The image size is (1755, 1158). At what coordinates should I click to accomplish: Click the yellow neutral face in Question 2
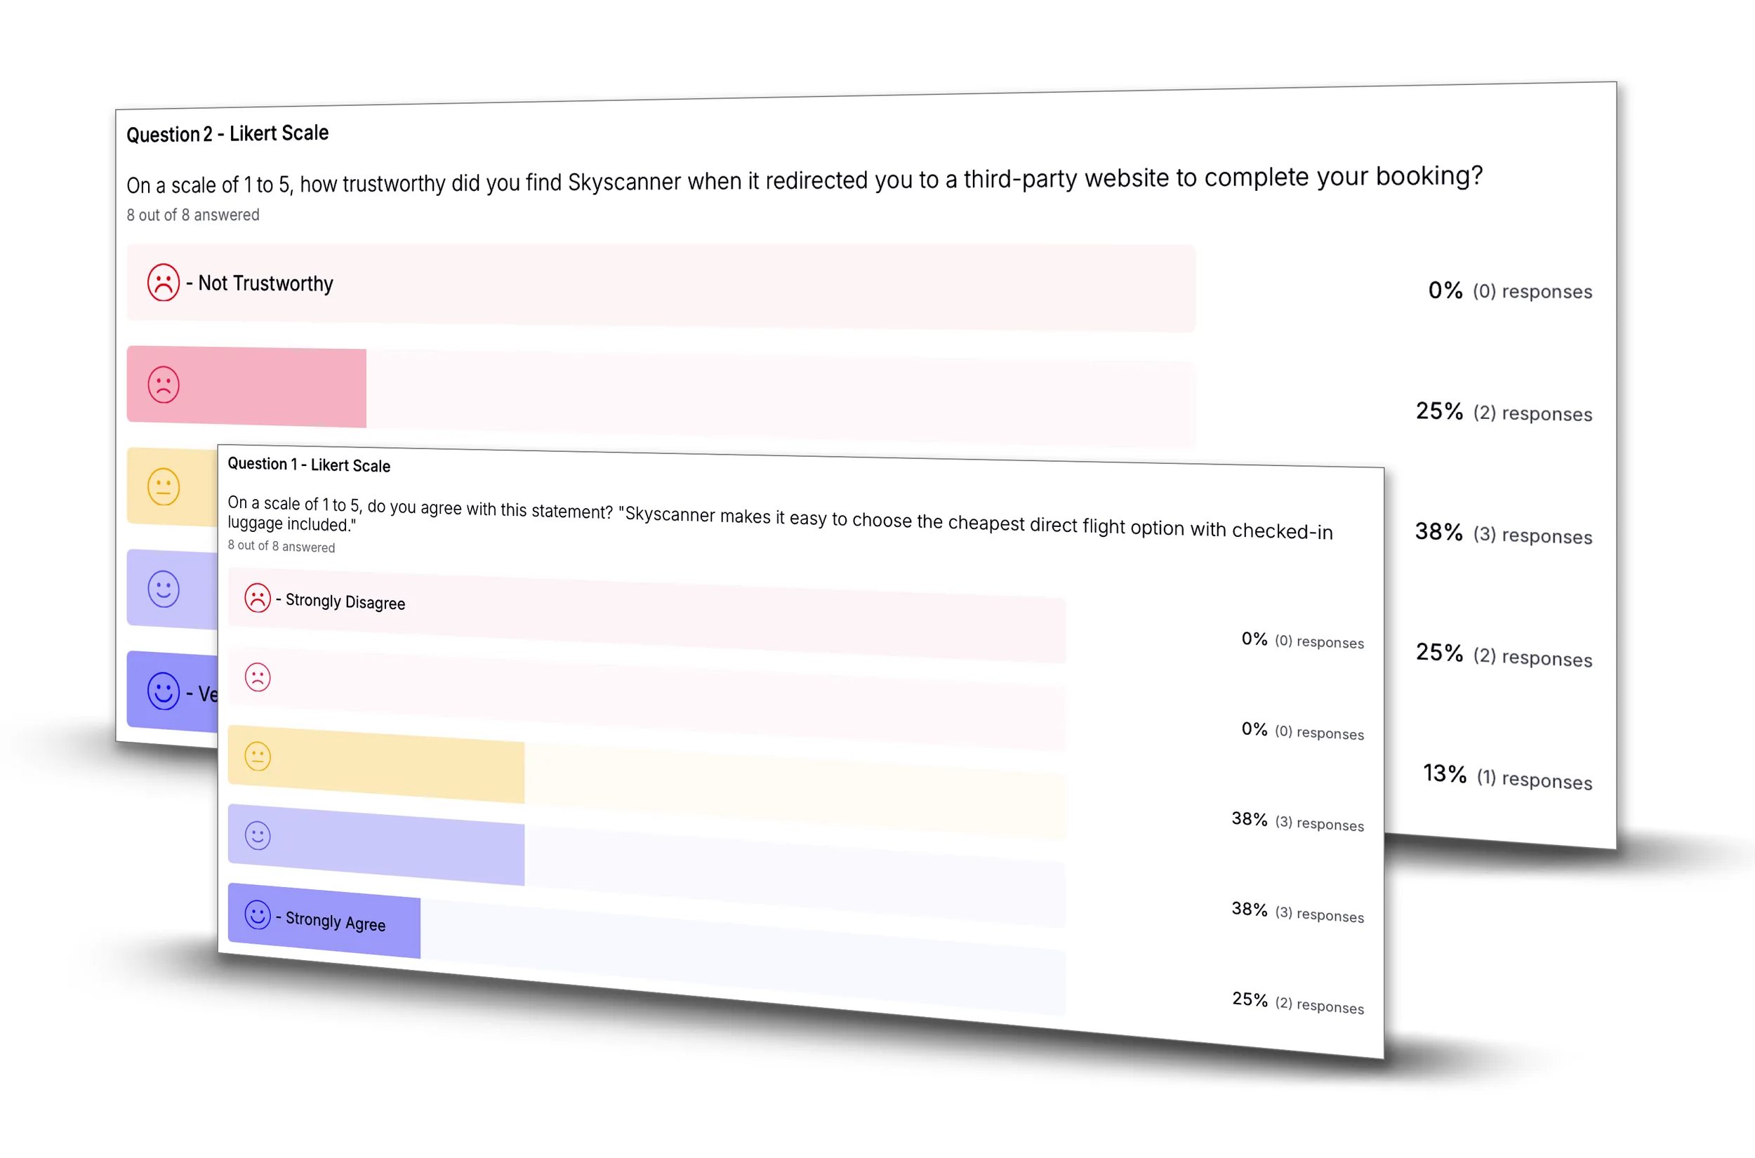click(x=164, y=486)
